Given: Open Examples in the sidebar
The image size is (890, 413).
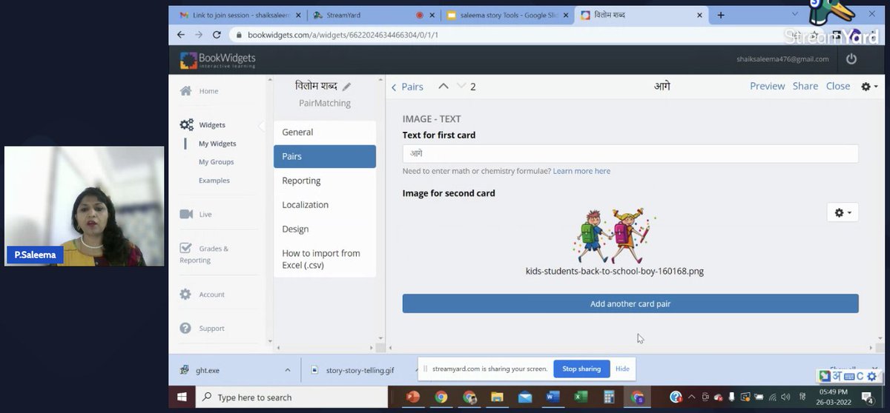Looking at the screenshot, I should 214,181.
